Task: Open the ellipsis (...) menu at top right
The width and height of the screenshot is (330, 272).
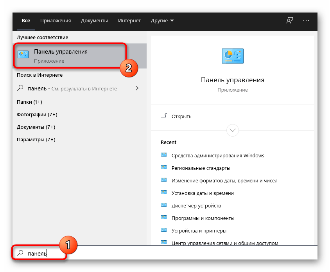Action: pyautogui.click(x=306, y=21)
